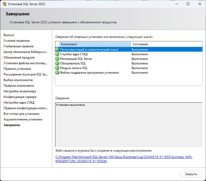Click green checkmark beside Репликация SQL Server

(x=57, y=59)
